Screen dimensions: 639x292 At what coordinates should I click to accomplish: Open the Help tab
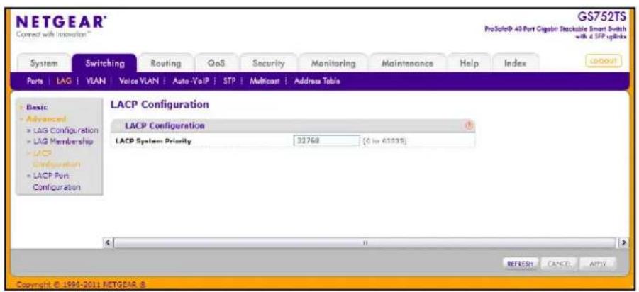click(469, 64)
